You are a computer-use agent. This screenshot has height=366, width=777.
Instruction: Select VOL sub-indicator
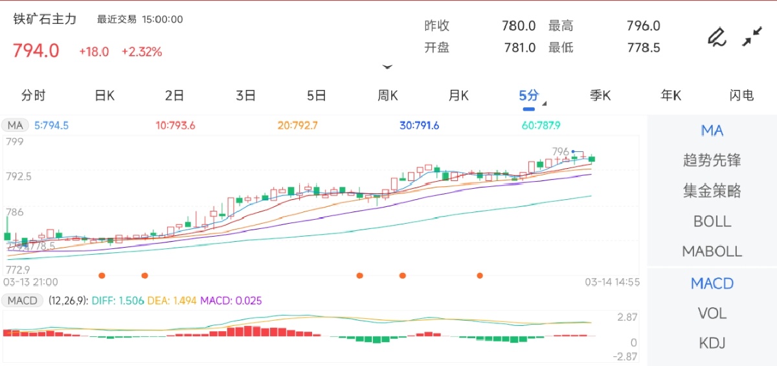click(x=712, y=314)
